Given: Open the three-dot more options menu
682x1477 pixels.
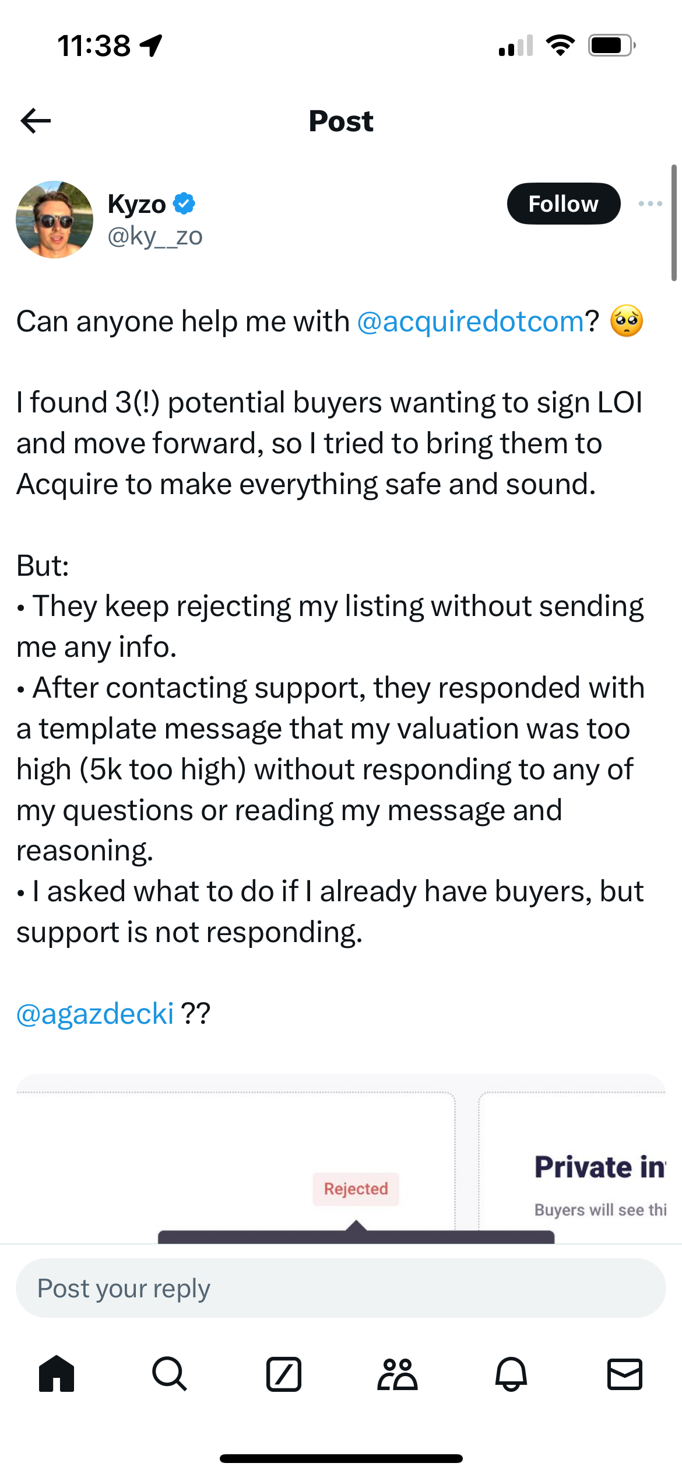Looking at the screenshot, I should [x=650, y=204].
